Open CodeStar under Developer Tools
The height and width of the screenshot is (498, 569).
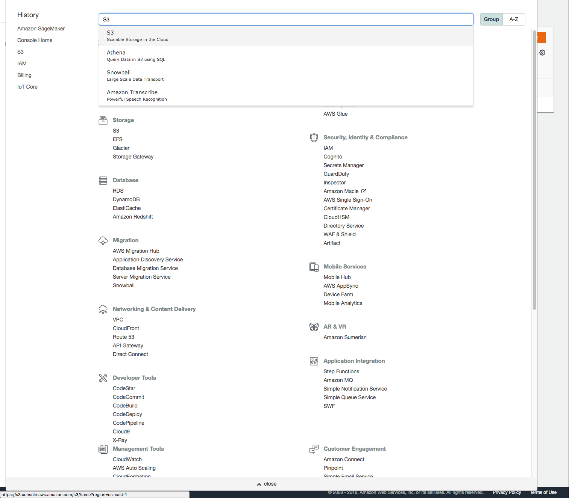[124, 388]
